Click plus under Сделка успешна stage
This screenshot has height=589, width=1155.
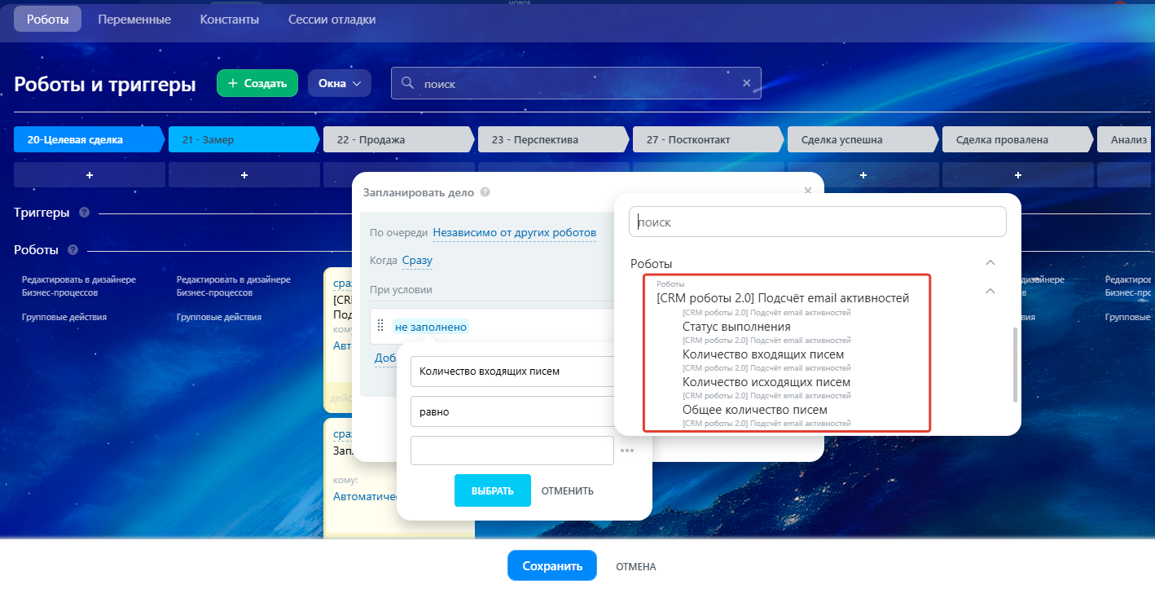(863, 175)
